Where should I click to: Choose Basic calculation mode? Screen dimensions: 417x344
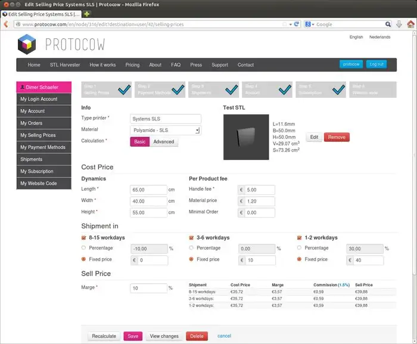click(x=140, y=142)
